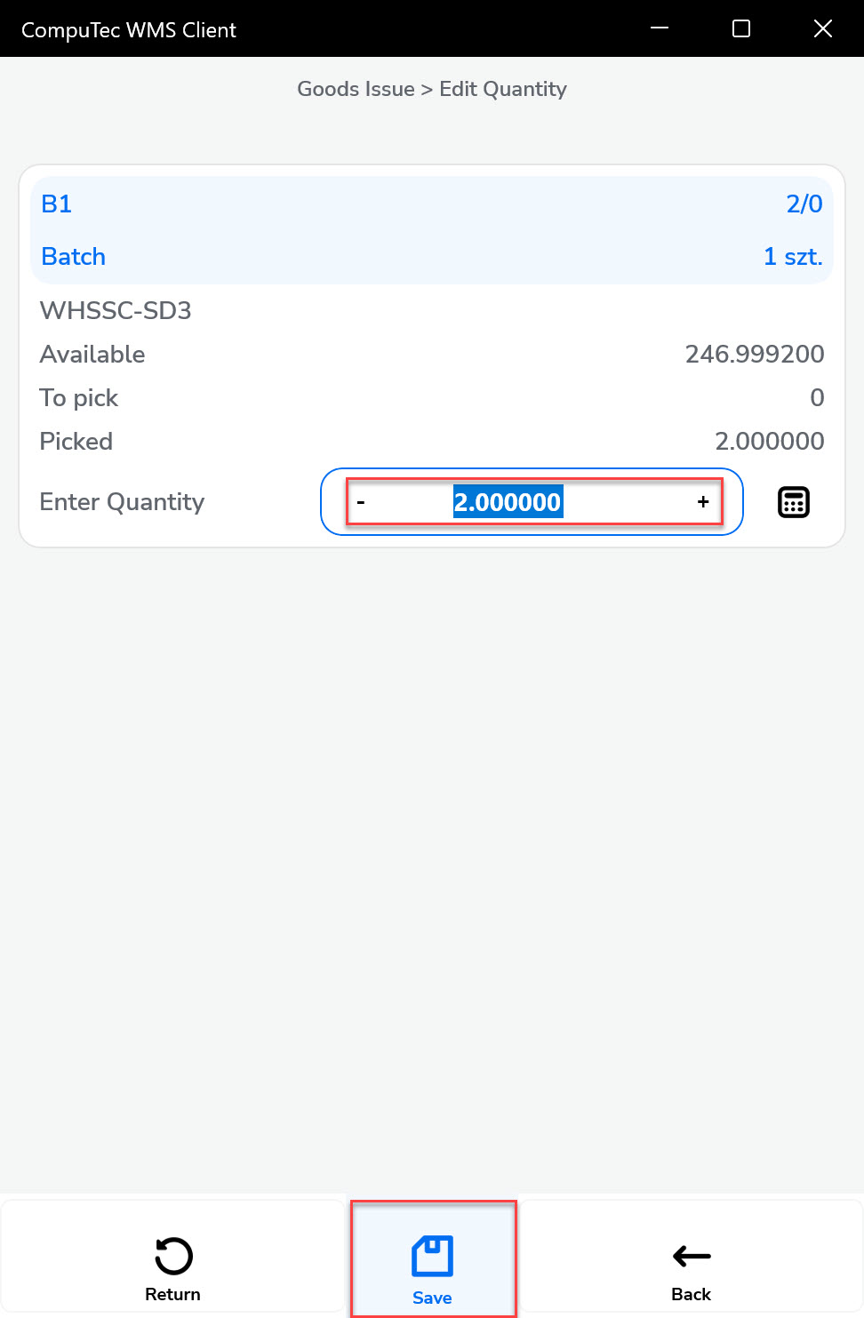Close the CompuTec WMS Client window

pos(823,28)
